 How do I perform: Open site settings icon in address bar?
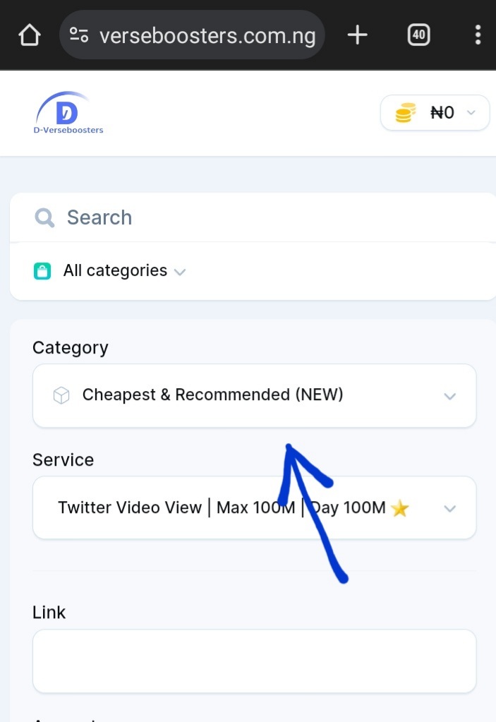tap(79, 35)
